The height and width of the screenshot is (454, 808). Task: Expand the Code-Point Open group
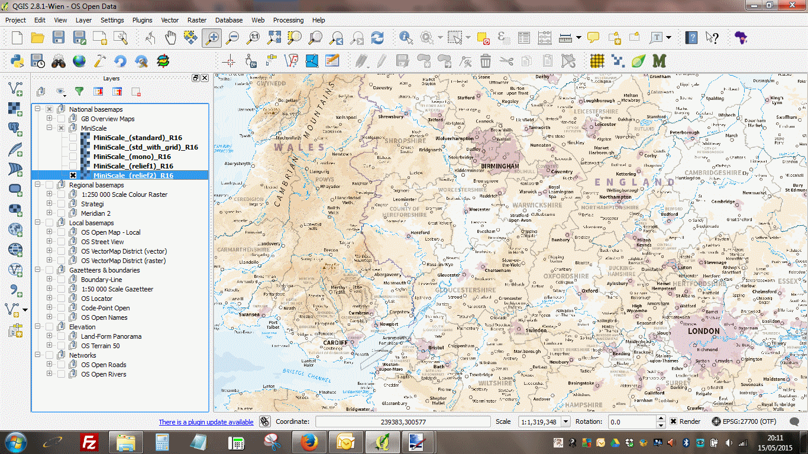(50, 308)
